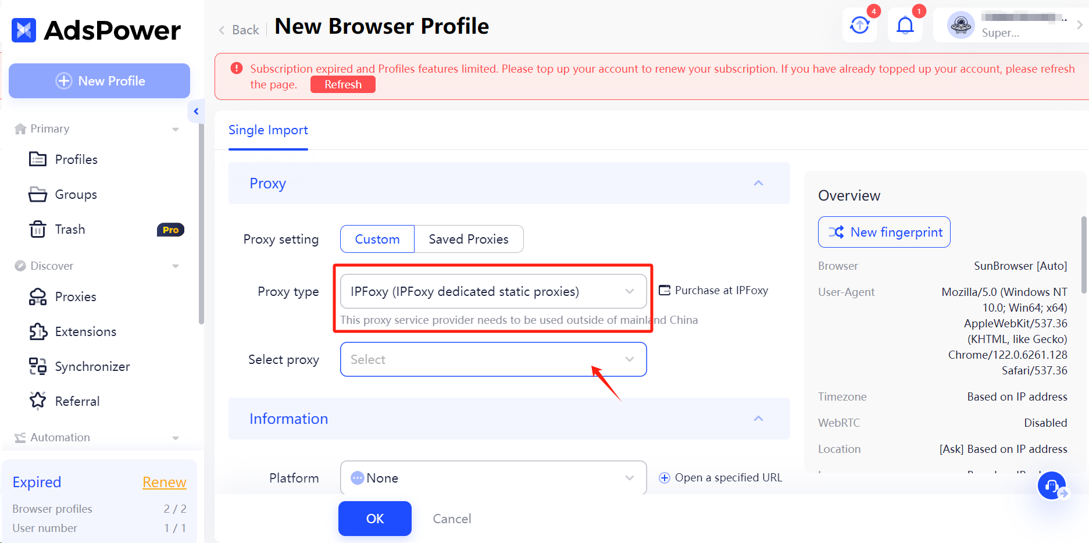Click the Purchase at IPFoxy icon
The image size is (1089, 543).
665,290
